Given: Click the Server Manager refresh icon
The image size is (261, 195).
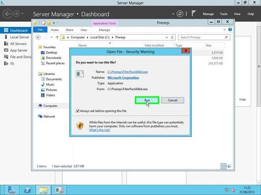Looking at the screenshot, I should coord(180,14).
